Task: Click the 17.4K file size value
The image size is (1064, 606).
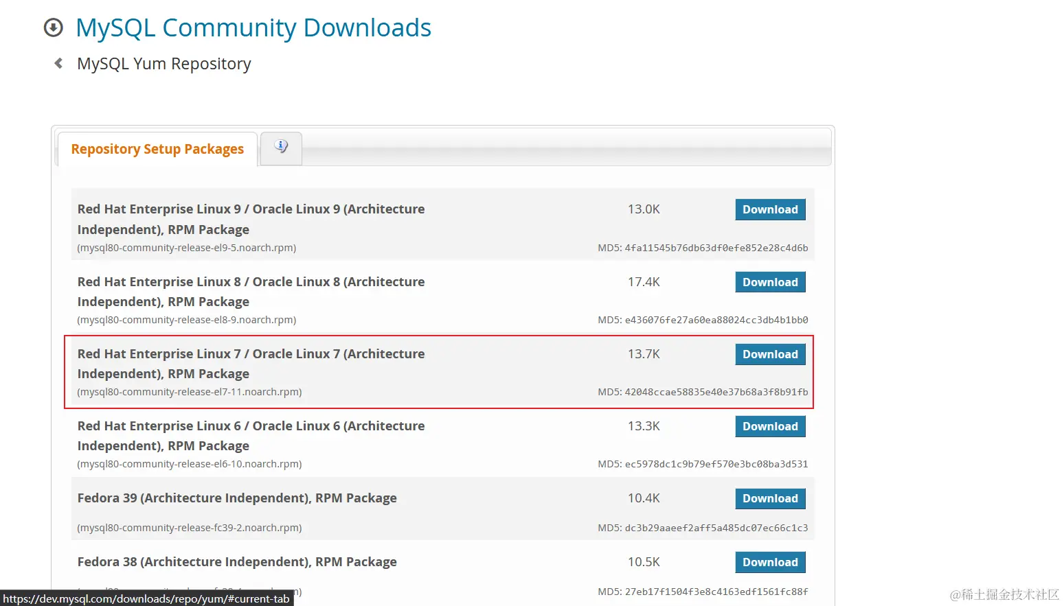Action: tap(644, 282)
